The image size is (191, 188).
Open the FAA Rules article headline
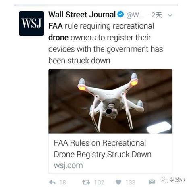point(102,148)
